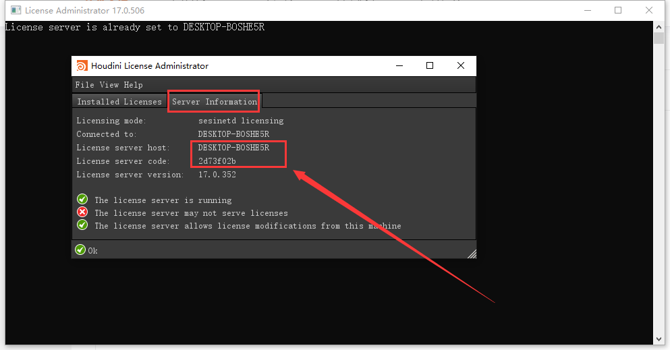This screenshot has height=350, width=670.
Task: Click 'allows license modifications from this machine' text
Action: pyautogui.click(x=293, y=226)
